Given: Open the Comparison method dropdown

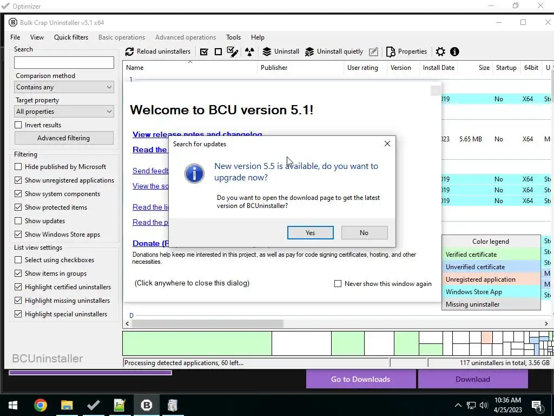Looking at the screenshot, I should coord(64,87).
